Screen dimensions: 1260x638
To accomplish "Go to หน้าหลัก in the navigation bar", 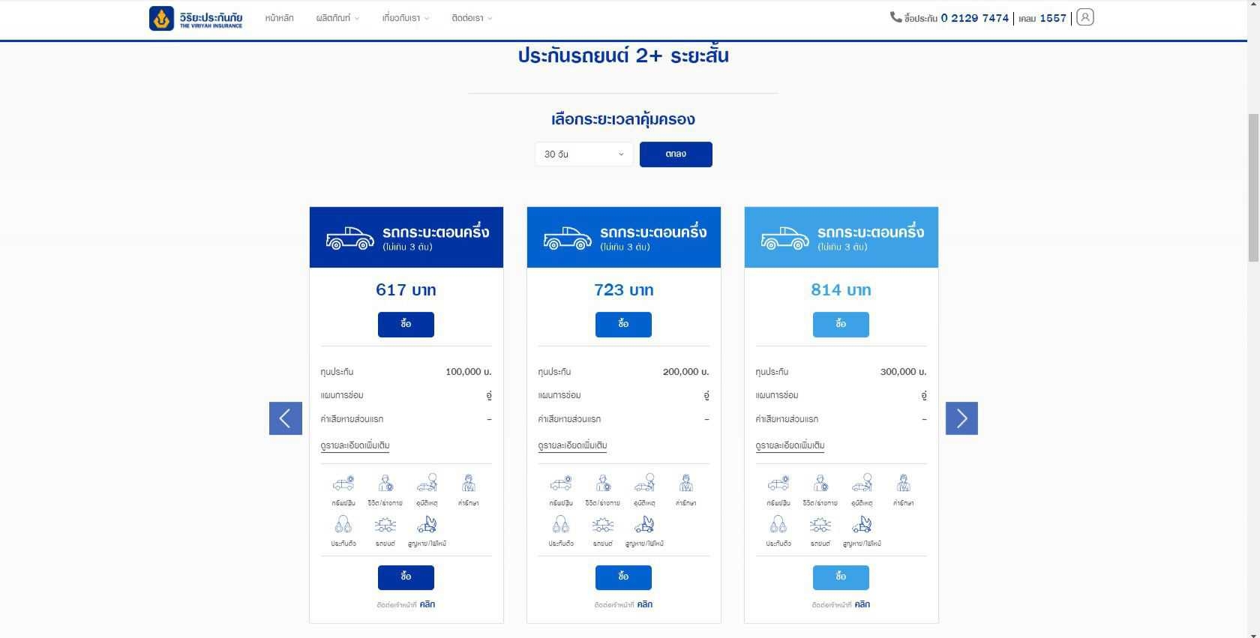I will 279,18.
